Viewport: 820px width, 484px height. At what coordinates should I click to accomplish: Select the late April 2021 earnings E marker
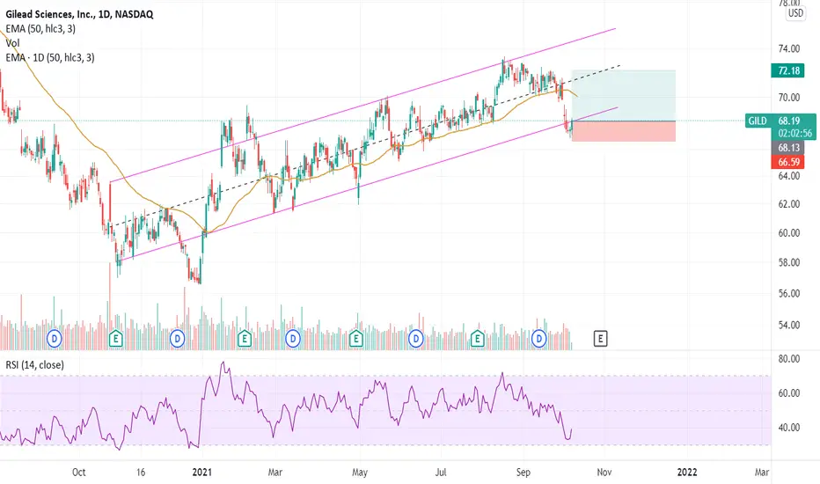pyautogui.click(x=356, y=339)
